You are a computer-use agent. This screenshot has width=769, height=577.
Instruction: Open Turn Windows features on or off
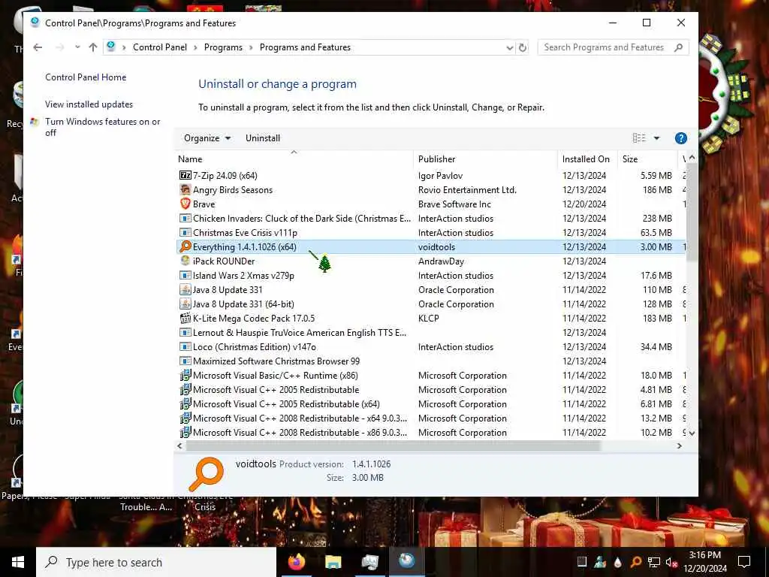pyautogui.click(x=102, y=127)
